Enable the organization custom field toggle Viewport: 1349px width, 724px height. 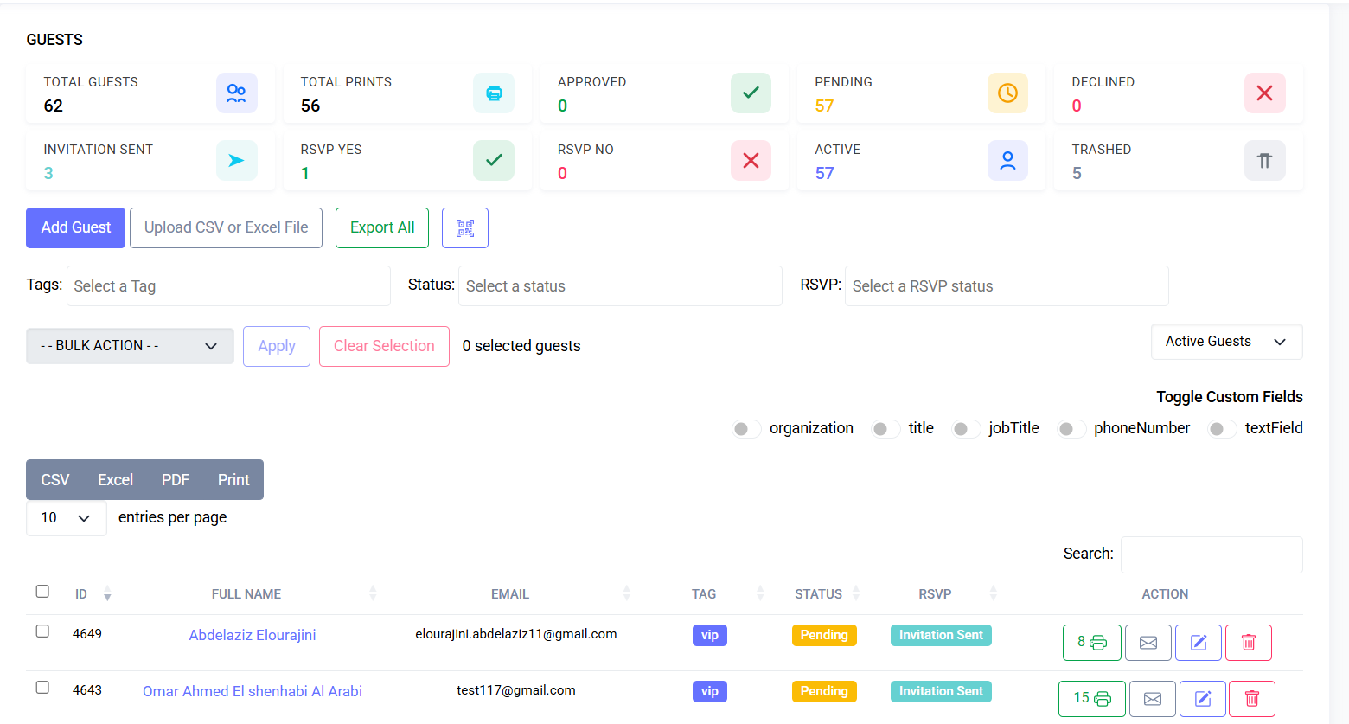745,429
